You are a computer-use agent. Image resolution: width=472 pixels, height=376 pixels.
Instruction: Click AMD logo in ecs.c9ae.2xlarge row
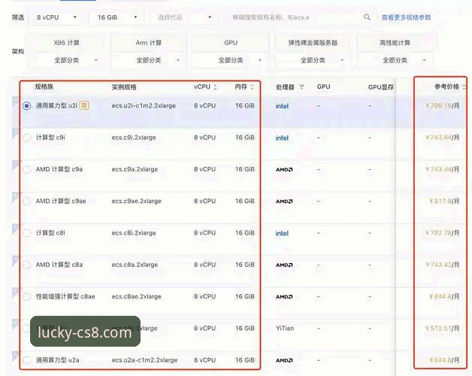point(284,202)
